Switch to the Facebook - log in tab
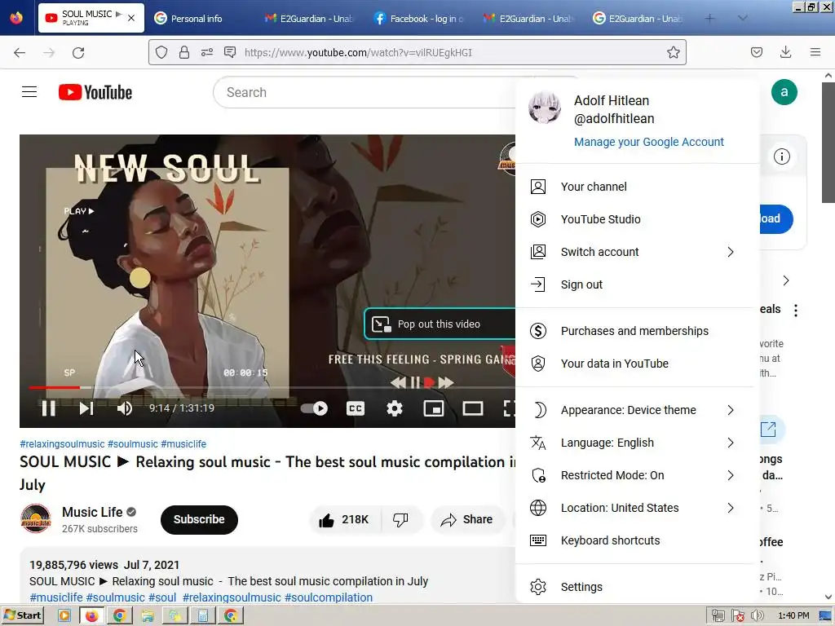835x626 pixels. [x=418, y=19]
